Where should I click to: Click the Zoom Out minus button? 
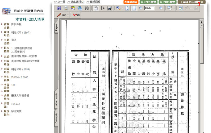pos(141,8)
